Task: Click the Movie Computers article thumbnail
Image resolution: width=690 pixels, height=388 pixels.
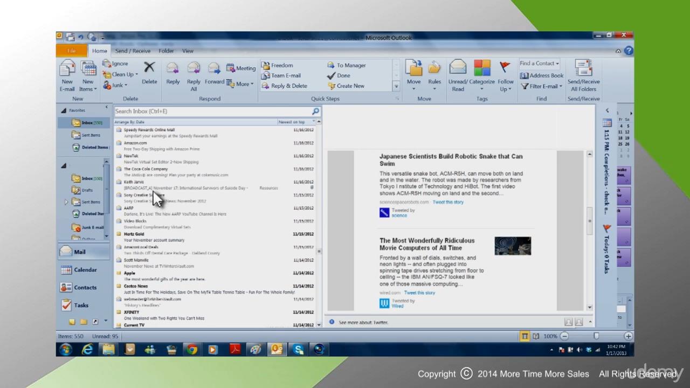Action: click(x=513, y=246)
